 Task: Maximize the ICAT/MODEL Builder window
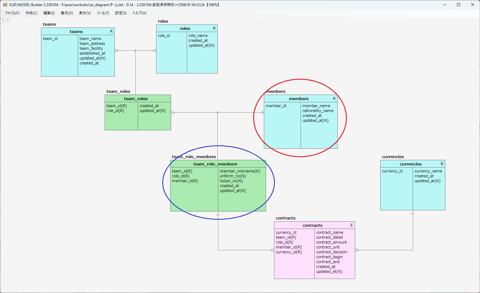coord(459,5)
